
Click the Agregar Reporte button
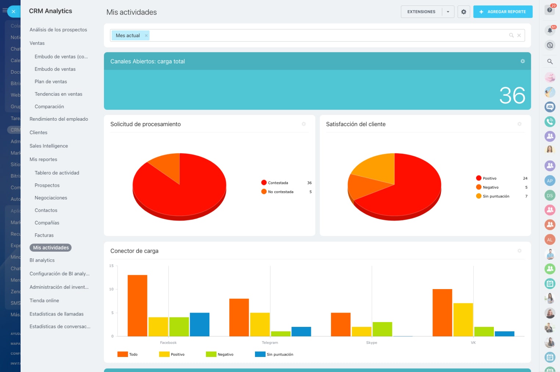coord(503,12)
